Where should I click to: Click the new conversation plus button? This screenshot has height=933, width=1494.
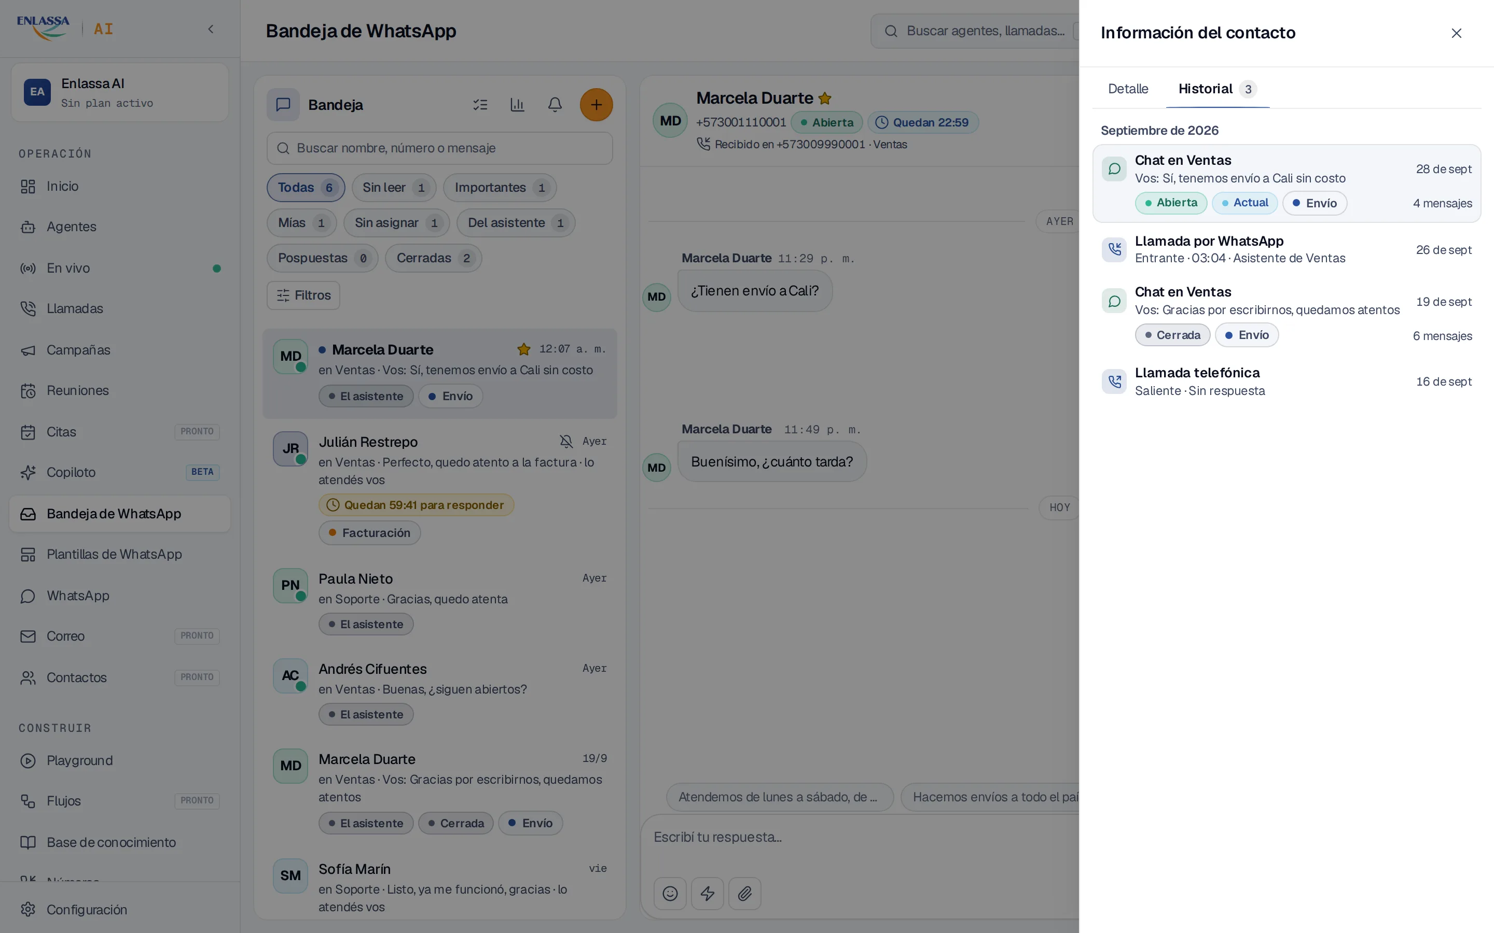596,105
